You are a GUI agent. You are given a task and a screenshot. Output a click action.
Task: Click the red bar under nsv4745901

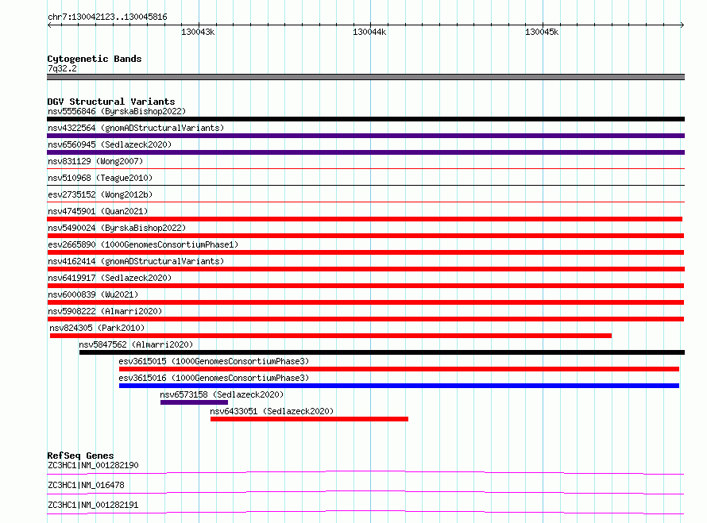[365, 219]
